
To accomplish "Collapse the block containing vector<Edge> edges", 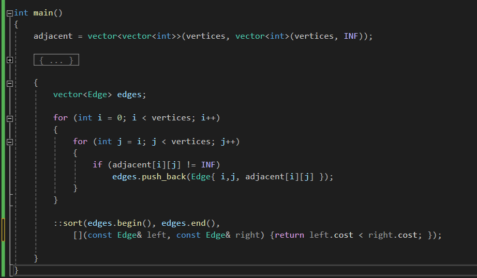I will click(x=10, y=84).
